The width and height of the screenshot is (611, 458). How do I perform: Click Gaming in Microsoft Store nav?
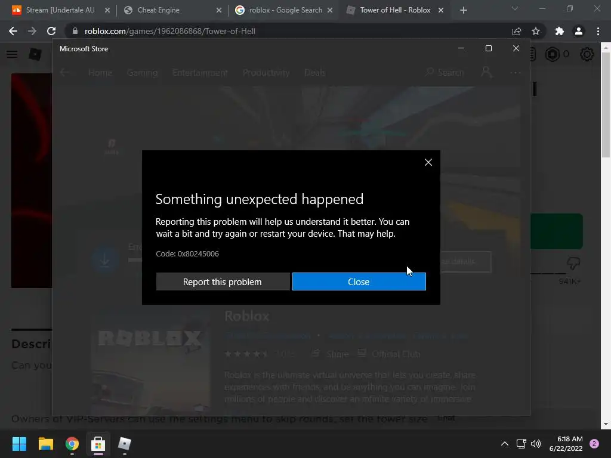142,73
